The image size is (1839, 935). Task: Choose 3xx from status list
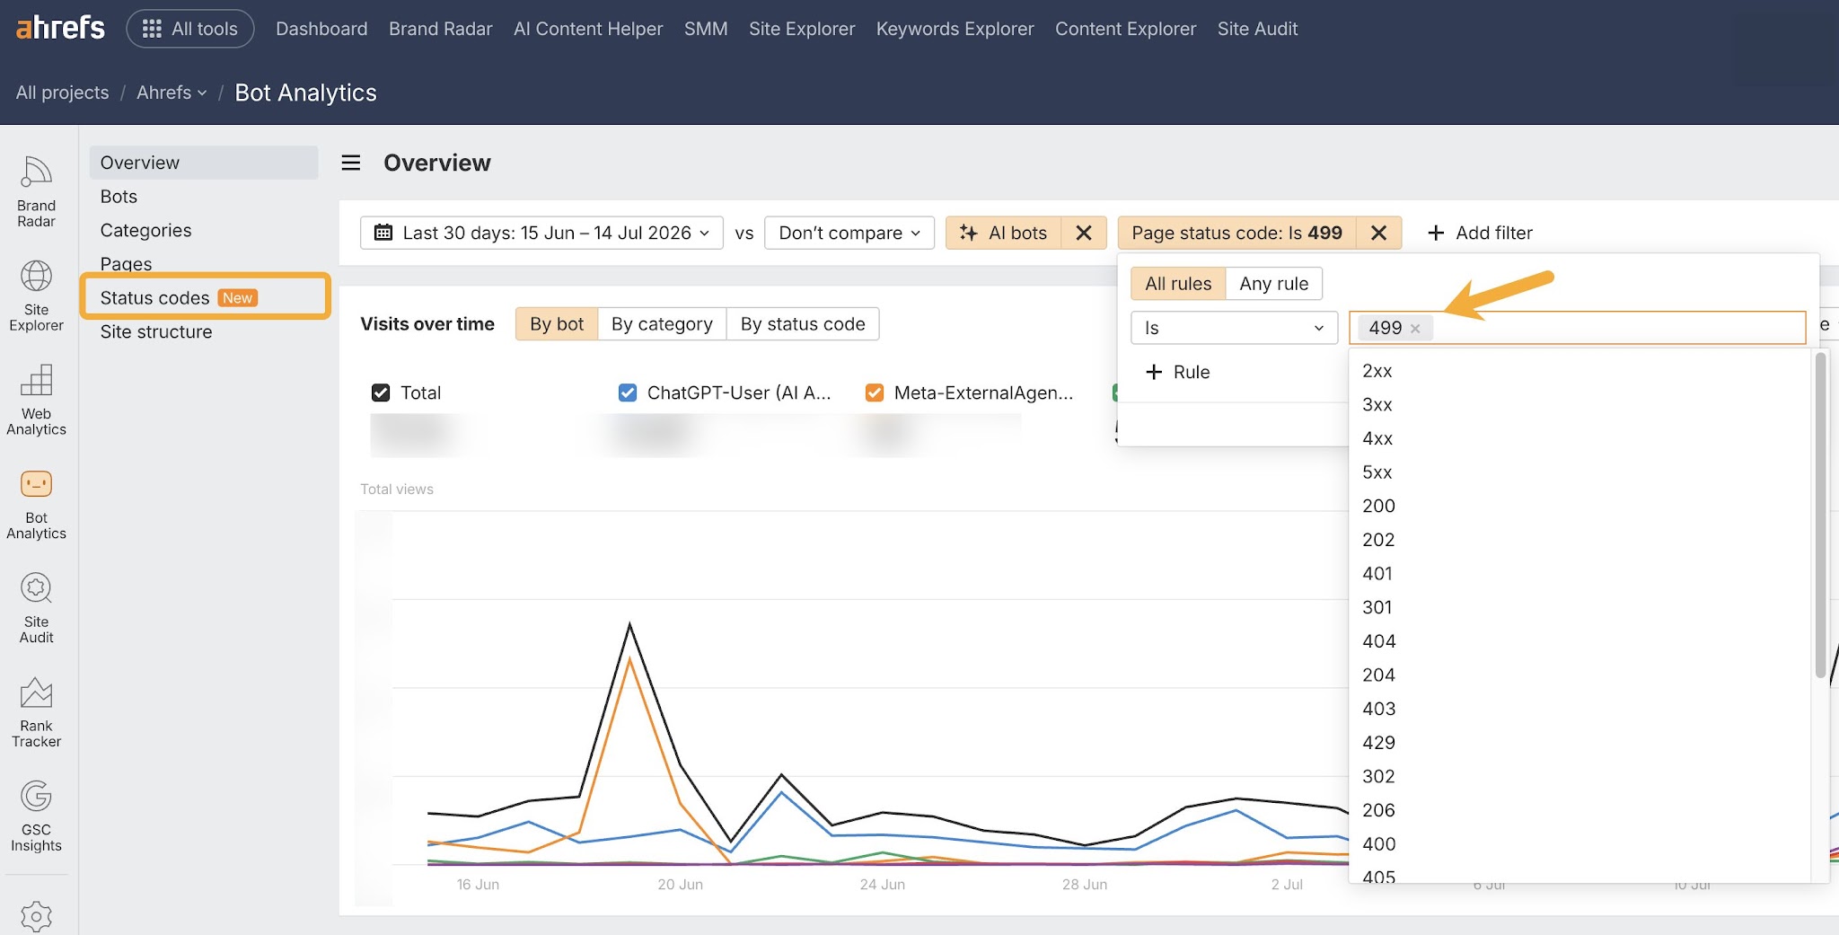point(1377,404)
